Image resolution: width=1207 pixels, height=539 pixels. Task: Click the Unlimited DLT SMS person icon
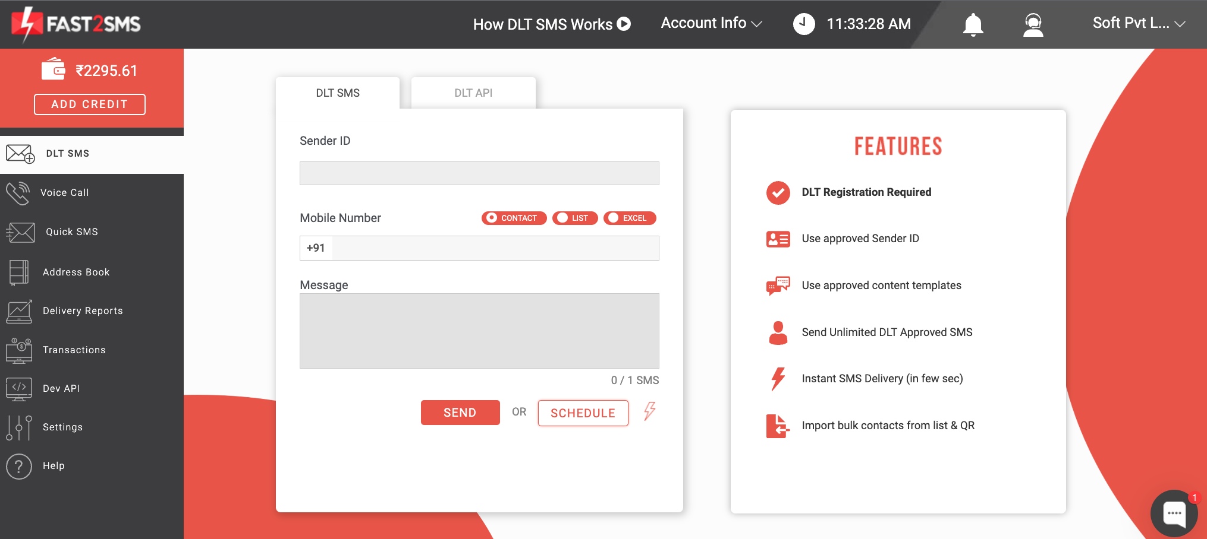[x=778, y=333]
